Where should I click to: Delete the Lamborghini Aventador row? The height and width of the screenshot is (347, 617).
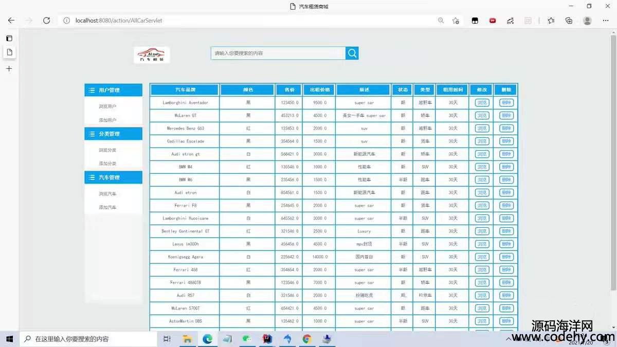506,103
